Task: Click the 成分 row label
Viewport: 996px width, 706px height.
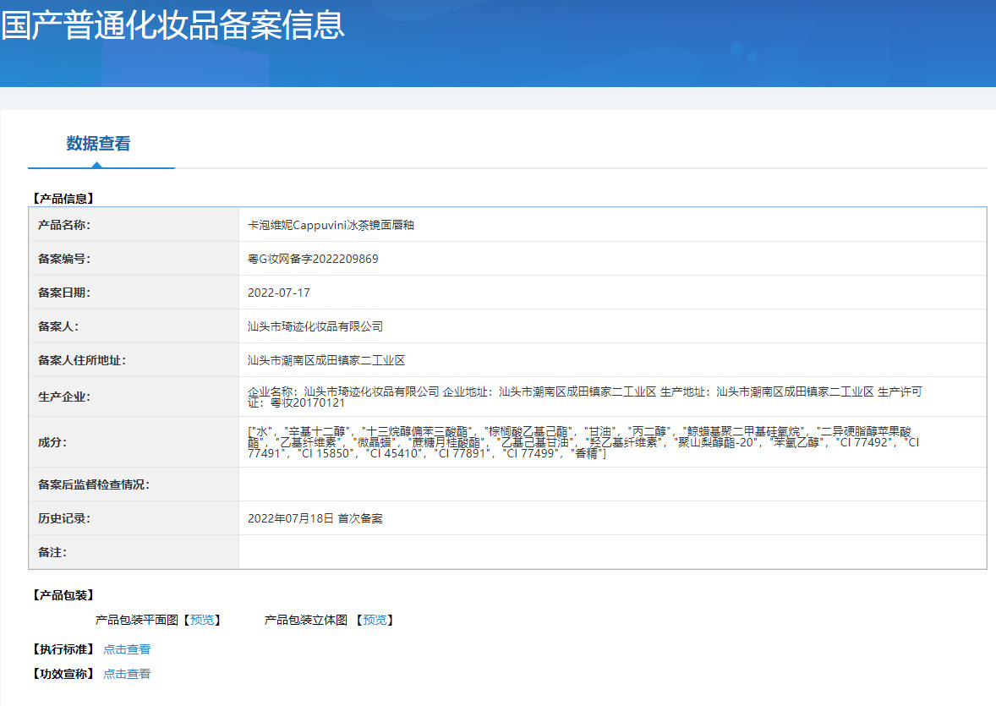Action: coord(52,442)
